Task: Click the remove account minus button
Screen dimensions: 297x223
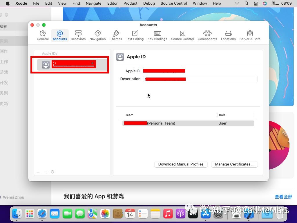Action: pyautogui.click(x=46, y=172)
